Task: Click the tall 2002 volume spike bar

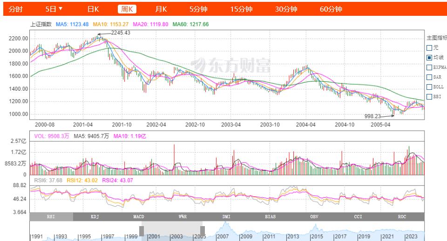Action: coord(174,160)
